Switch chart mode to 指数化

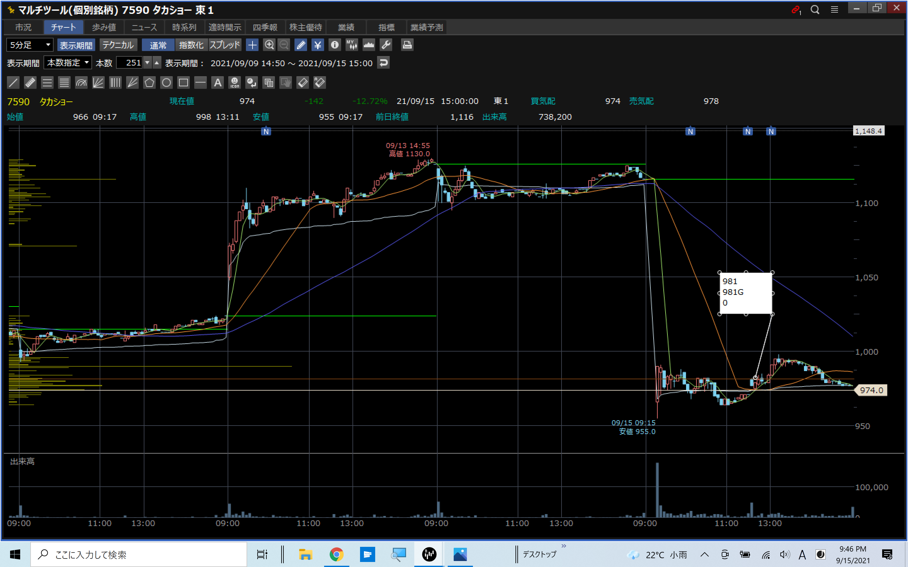pos(191,45)
